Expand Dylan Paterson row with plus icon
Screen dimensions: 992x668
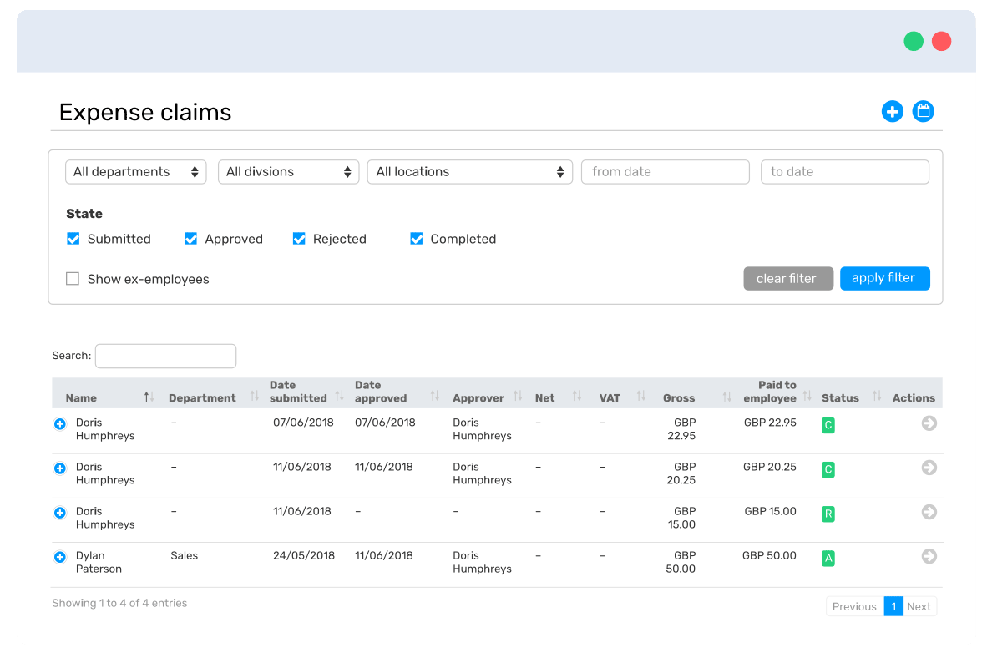[60, 557]
